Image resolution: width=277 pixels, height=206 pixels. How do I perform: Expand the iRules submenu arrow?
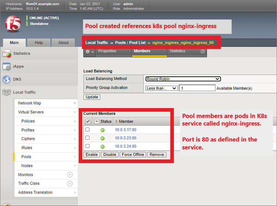[75, 148]
